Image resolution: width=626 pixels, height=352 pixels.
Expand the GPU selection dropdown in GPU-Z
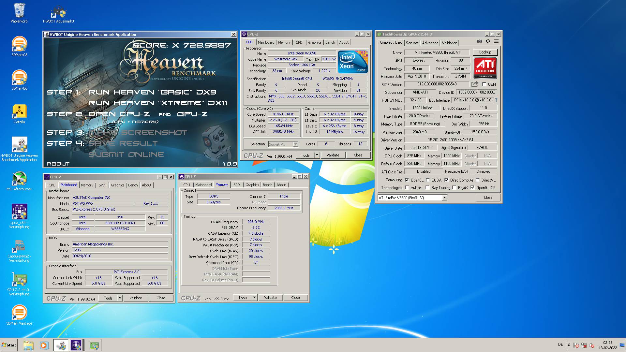point(444,198)
